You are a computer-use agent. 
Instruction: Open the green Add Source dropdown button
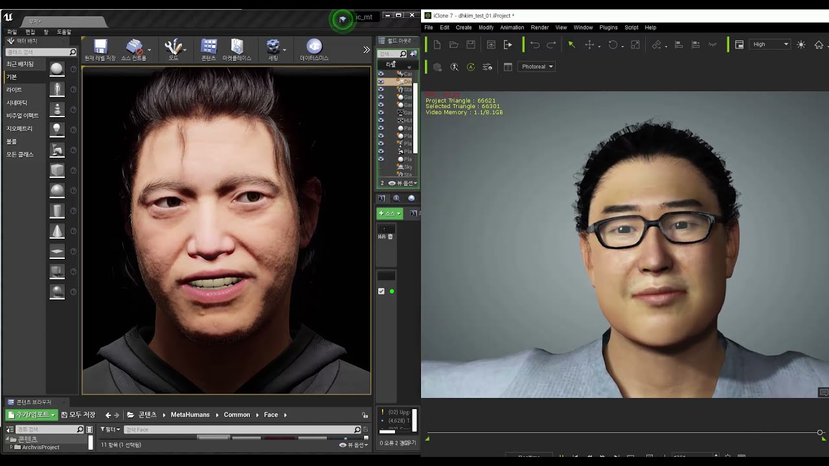[x=390, y=213]
